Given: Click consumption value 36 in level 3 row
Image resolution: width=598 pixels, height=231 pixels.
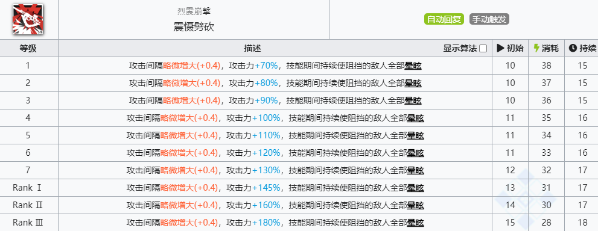Looking at the screenshot, I should [x=546, y=100].
